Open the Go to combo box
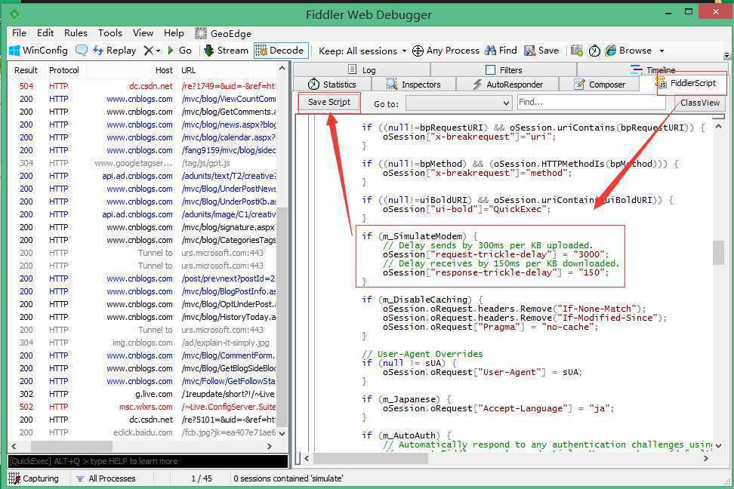Screen dimensions: 734x489 [x=459, y=103]
